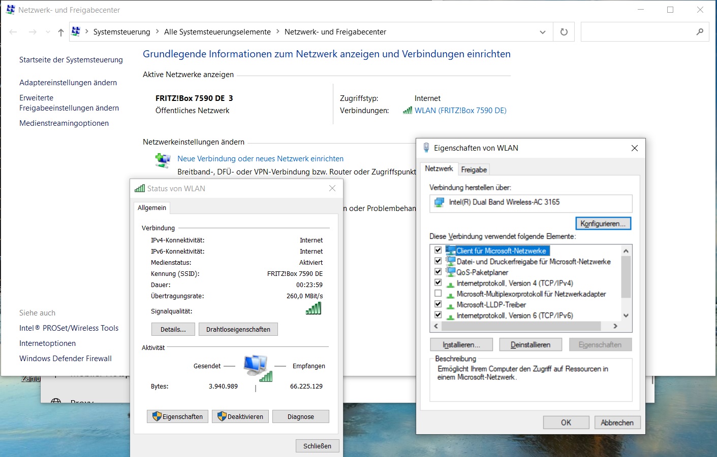Screen dimensions: 717x457
Task: Expand the chevron after Systemsteuerung breadcrumb
Action: pos(157,31)
